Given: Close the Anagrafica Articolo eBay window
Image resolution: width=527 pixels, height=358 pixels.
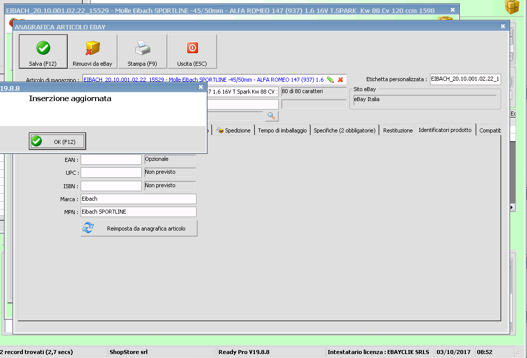Looking at the screenshot, I should 503,26.
